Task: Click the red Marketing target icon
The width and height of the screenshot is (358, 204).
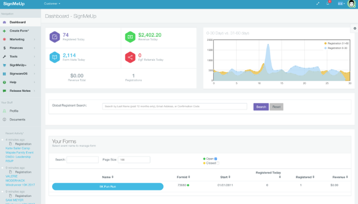Action: [4, 39]
